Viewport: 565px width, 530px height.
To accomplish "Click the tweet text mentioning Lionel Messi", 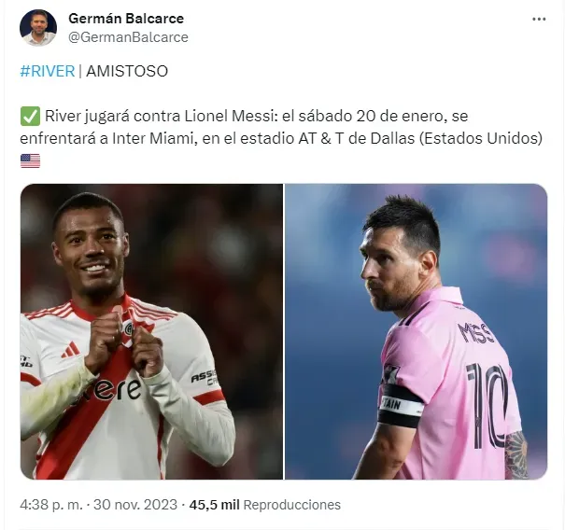I will click(281, 127).
